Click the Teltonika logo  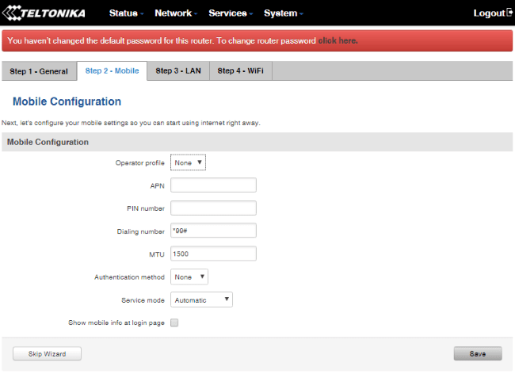click(x=49, y=13)
